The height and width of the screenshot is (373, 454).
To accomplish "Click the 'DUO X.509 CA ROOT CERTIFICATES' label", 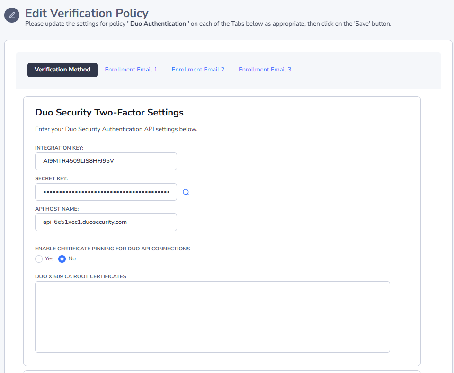I will (x=80, y=276).
